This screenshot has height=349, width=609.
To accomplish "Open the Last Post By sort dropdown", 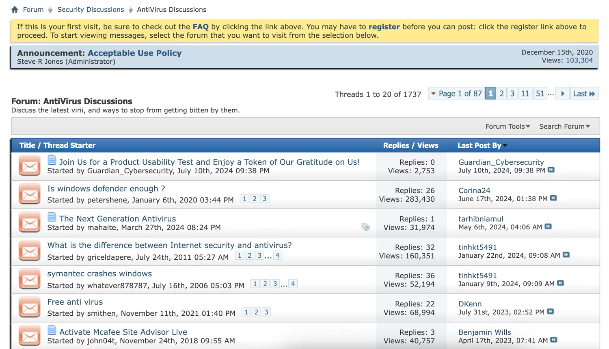I will click(482, 145).
